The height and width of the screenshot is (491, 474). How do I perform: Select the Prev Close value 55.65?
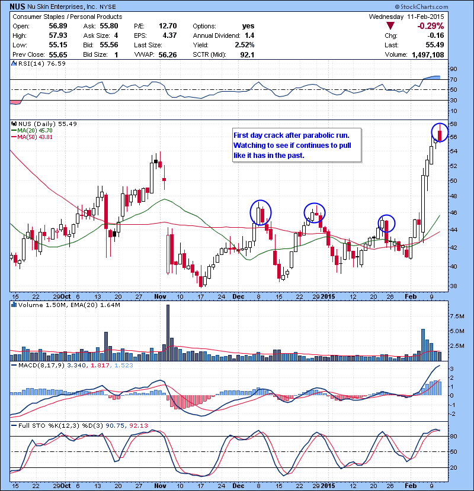point(58,54)
